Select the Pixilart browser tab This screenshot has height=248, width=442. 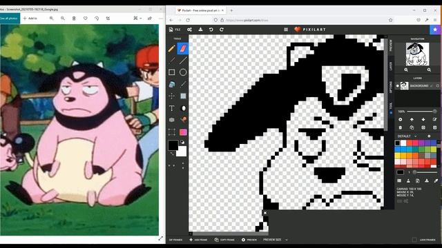(x=201, y=10)
